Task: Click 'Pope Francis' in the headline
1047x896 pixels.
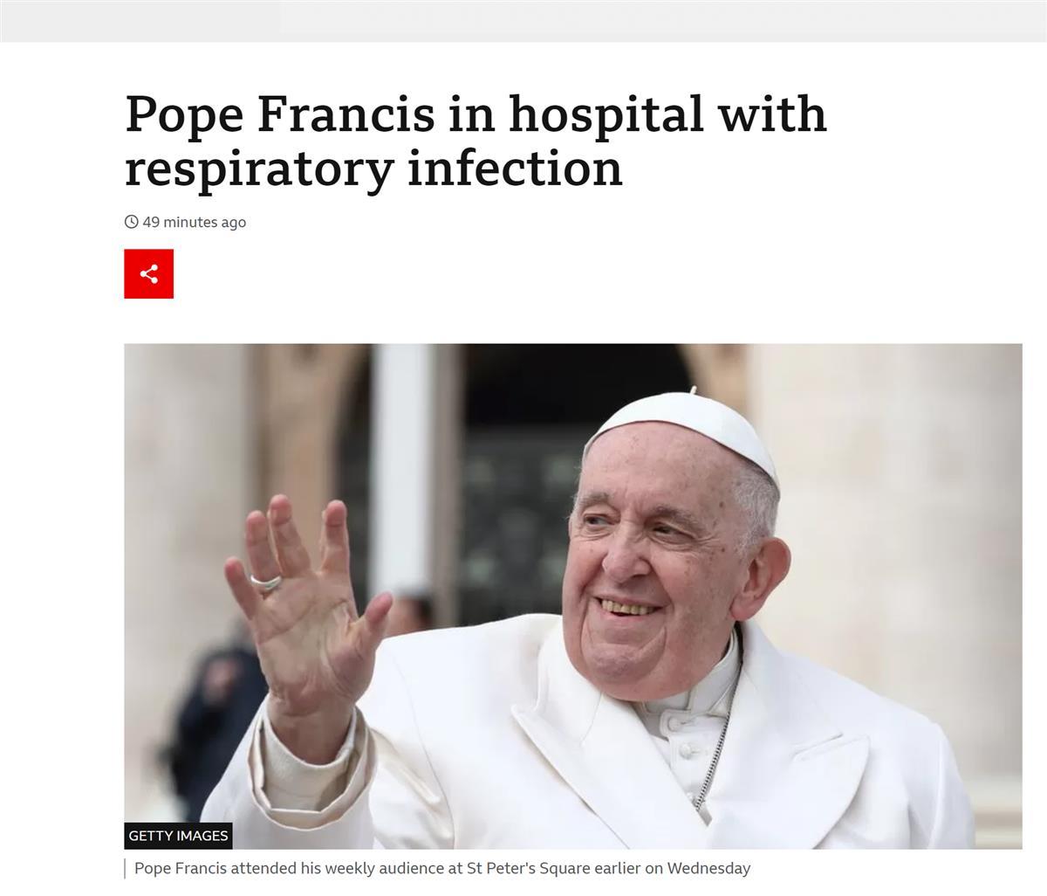Action: (280, 115)
